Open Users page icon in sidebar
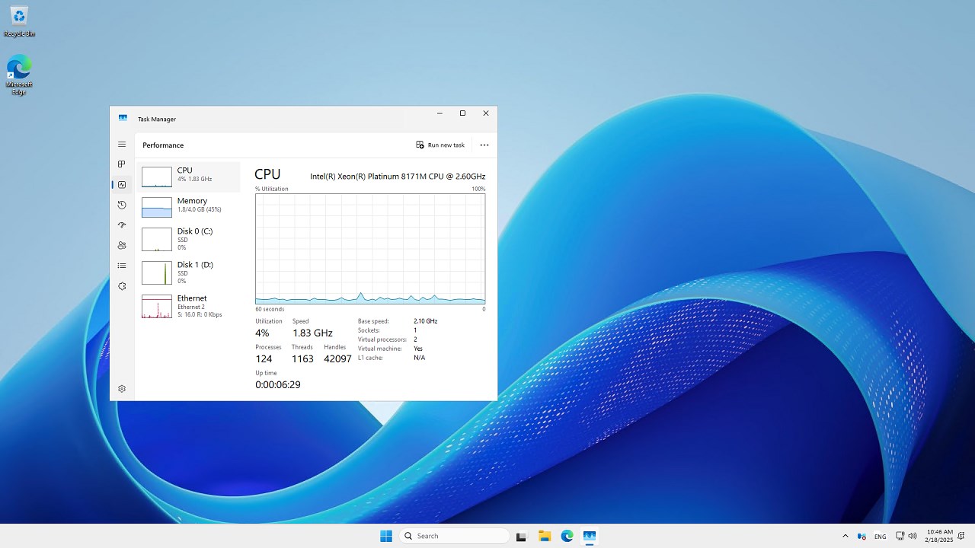Screen dimensions: 975x548 coord(122,245)
